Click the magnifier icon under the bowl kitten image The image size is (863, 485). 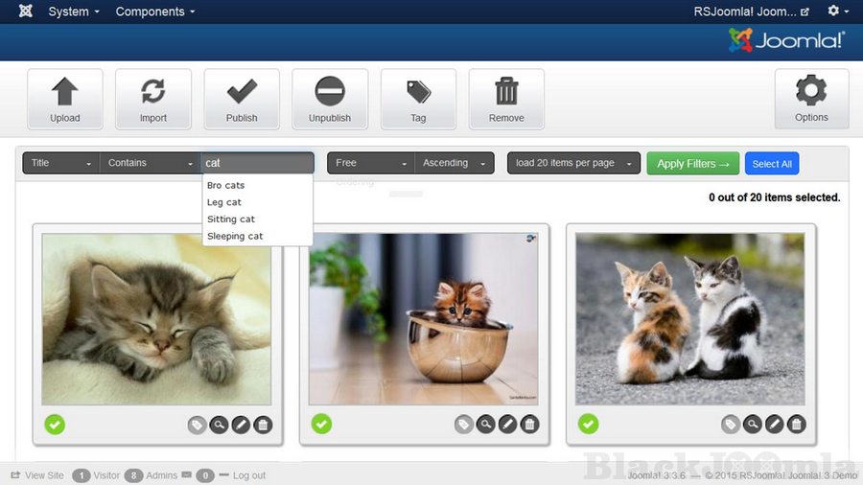(486, 424)
